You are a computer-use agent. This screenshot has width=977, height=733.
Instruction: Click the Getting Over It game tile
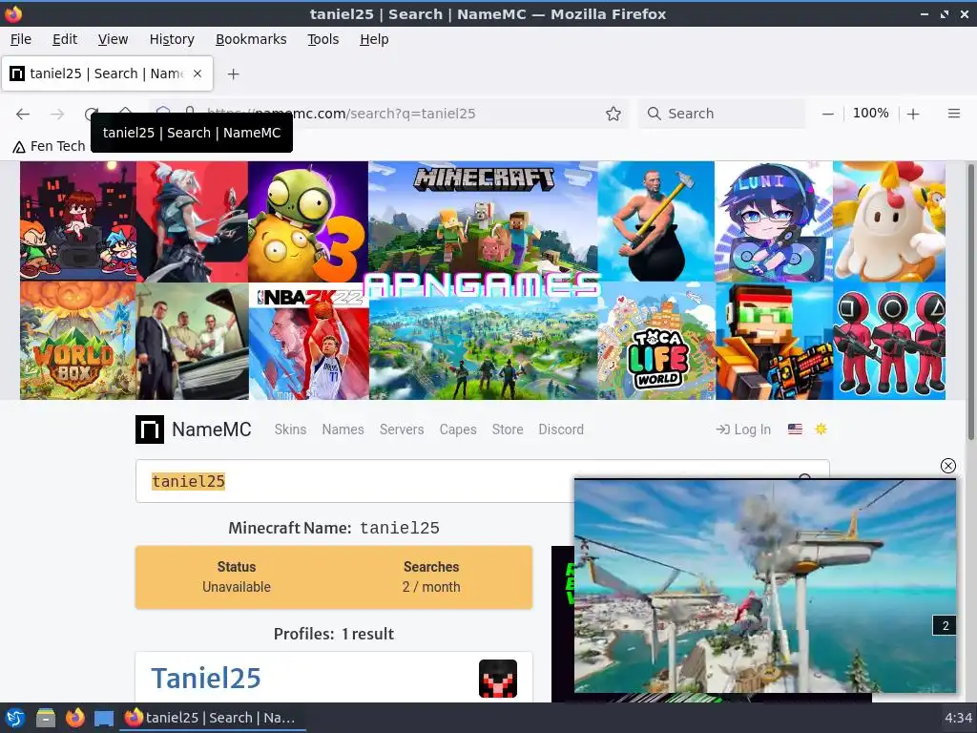(656, 221)
